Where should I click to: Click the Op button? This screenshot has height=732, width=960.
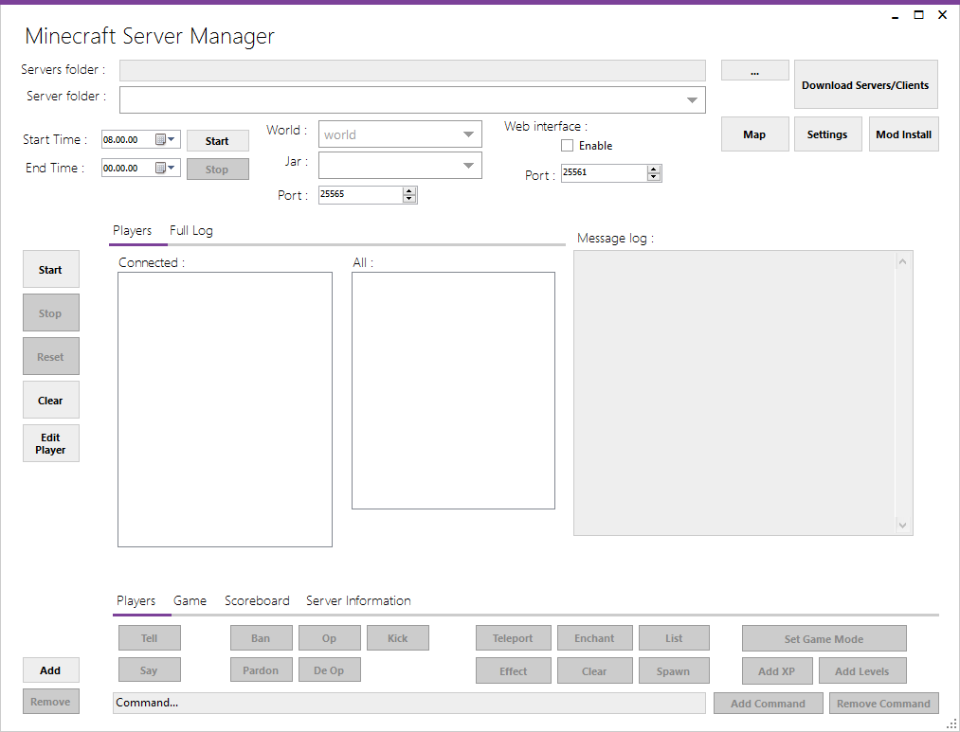[330, 638]
